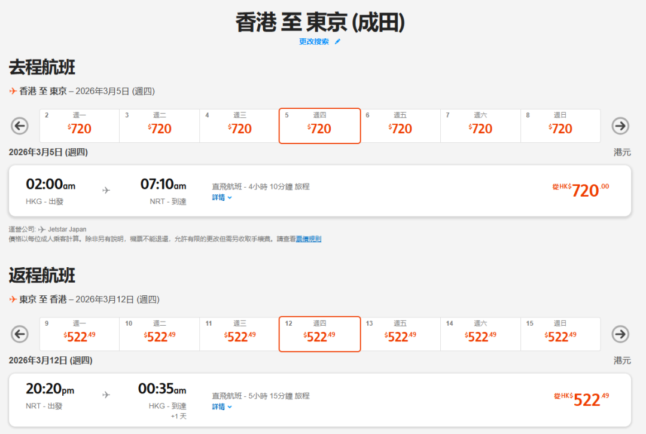
Task: Click the orange plane icon beside 東京 至 香港
Action: click(13, 299)
